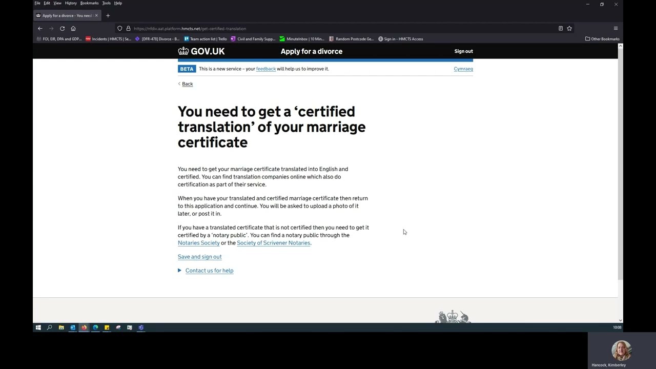Open the View menu
This screenshot has width=656, height=369.
coord(57,3)
